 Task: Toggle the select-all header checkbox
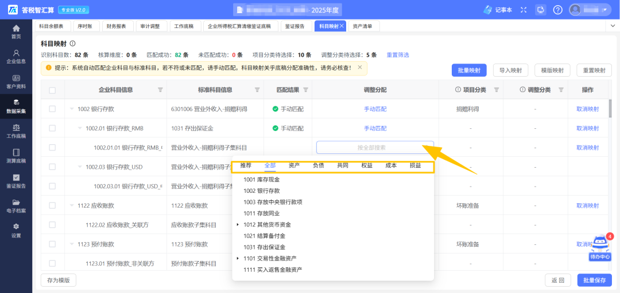tap(52, 90)
